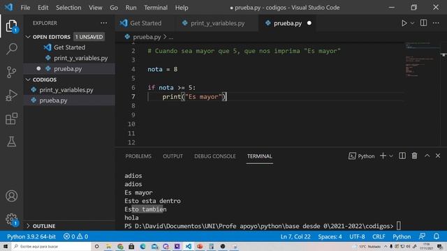Click the editor minimap

click(x=422, y=94)
